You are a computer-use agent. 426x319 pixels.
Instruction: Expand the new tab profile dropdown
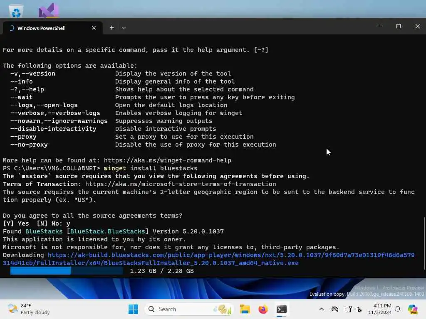click(x=124, y=28)
